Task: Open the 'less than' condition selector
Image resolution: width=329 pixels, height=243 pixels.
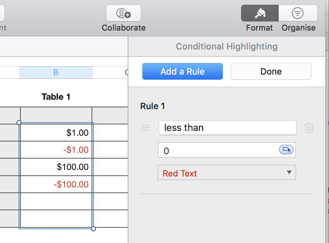Action: 227,128
